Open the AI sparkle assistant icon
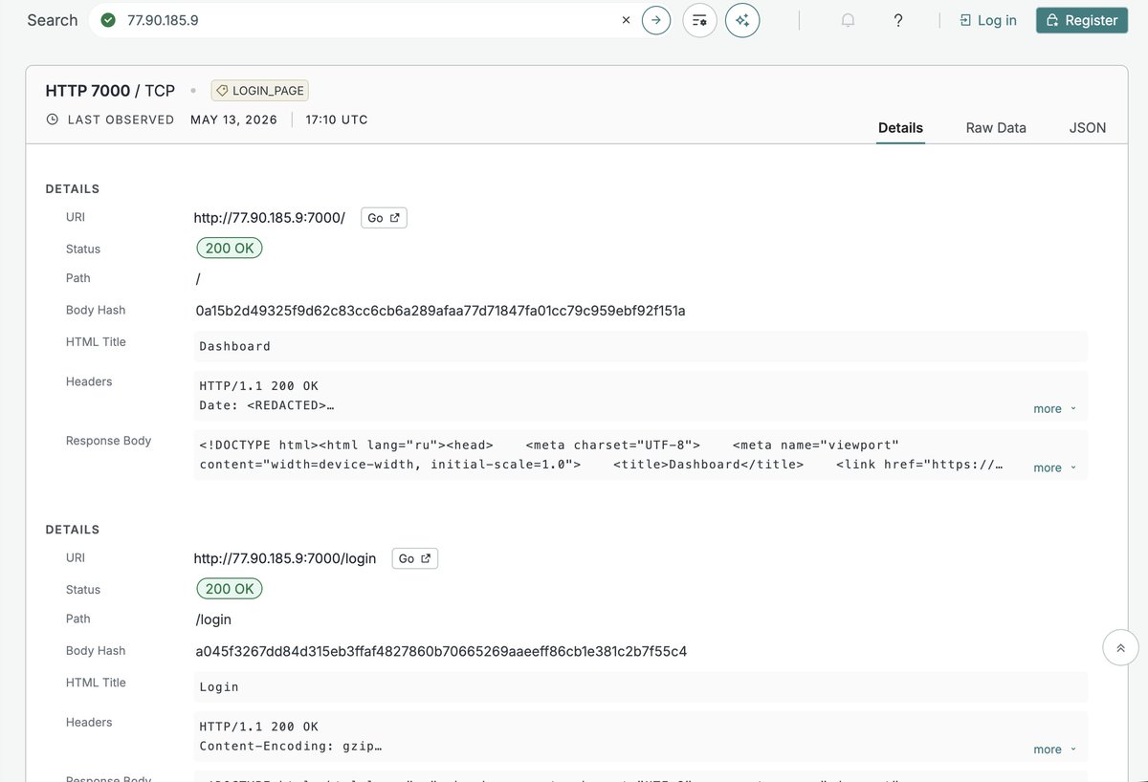This screenshot has width=1148, height=782. pyautogui.click(x=742, y=20)
